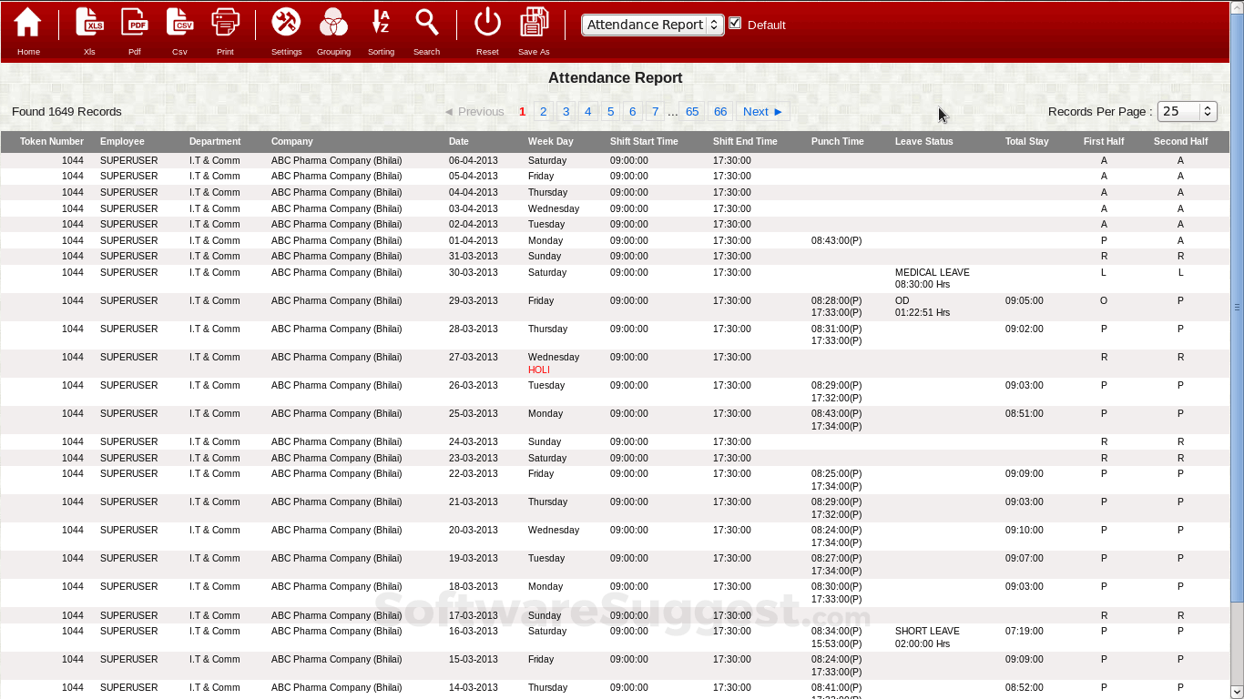Click the Week Day column header
Image resolution: width=1244 pixels, height=699 pixels.
pyautogui.click(x=551, y=141)
